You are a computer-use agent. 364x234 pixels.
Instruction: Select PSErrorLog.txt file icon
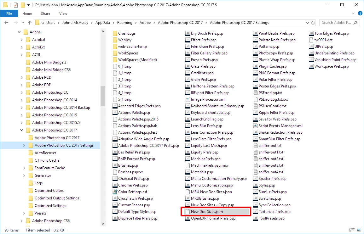[256, 93]
